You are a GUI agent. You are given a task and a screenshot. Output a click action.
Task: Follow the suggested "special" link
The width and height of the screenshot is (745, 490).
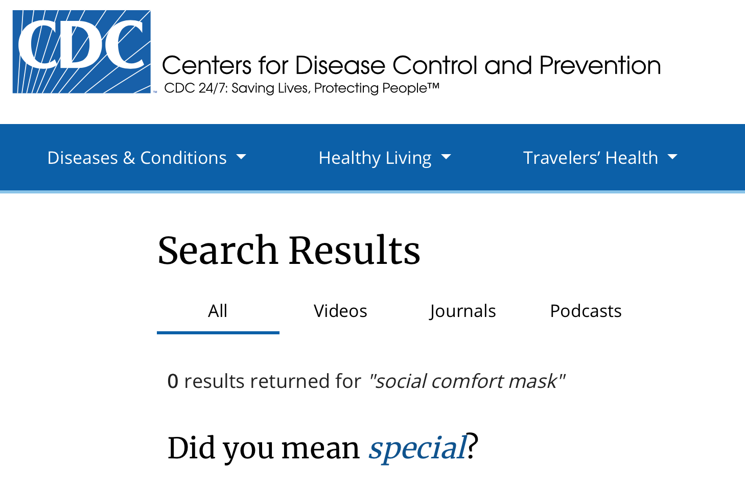click(x=417, y=448)
